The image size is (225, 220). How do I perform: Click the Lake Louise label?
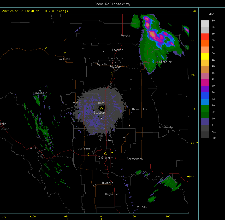pyautogui.click(x=5, y=126)
